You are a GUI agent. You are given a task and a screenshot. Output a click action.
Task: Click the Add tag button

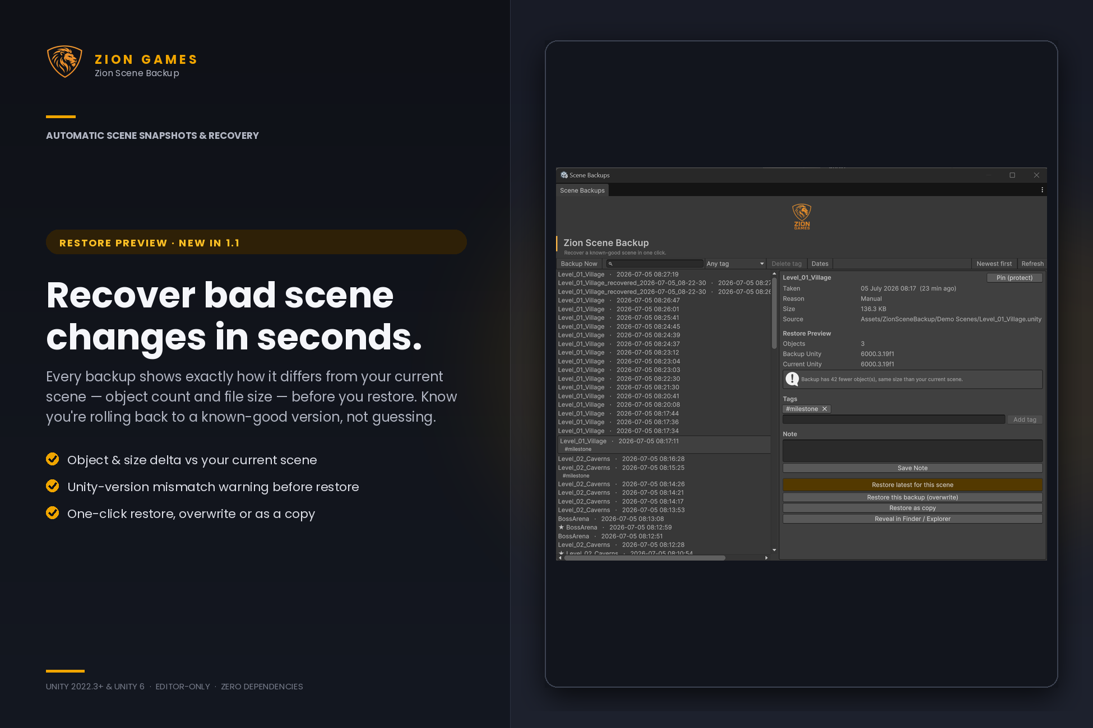point(1025,419)
